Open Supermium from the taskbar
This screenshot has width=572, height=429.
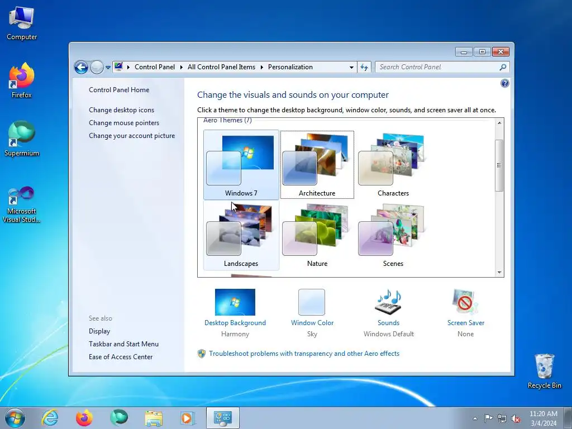pos(119,418)
